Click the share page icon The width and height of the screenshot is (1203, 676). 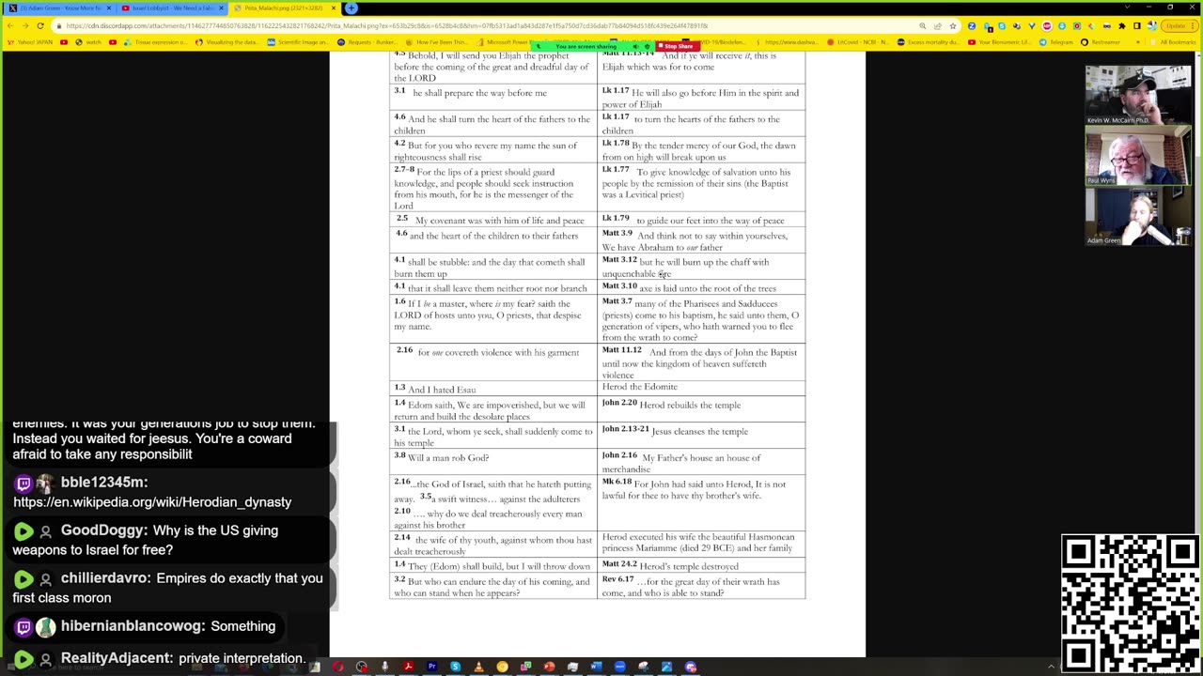[x=937, y=25]
